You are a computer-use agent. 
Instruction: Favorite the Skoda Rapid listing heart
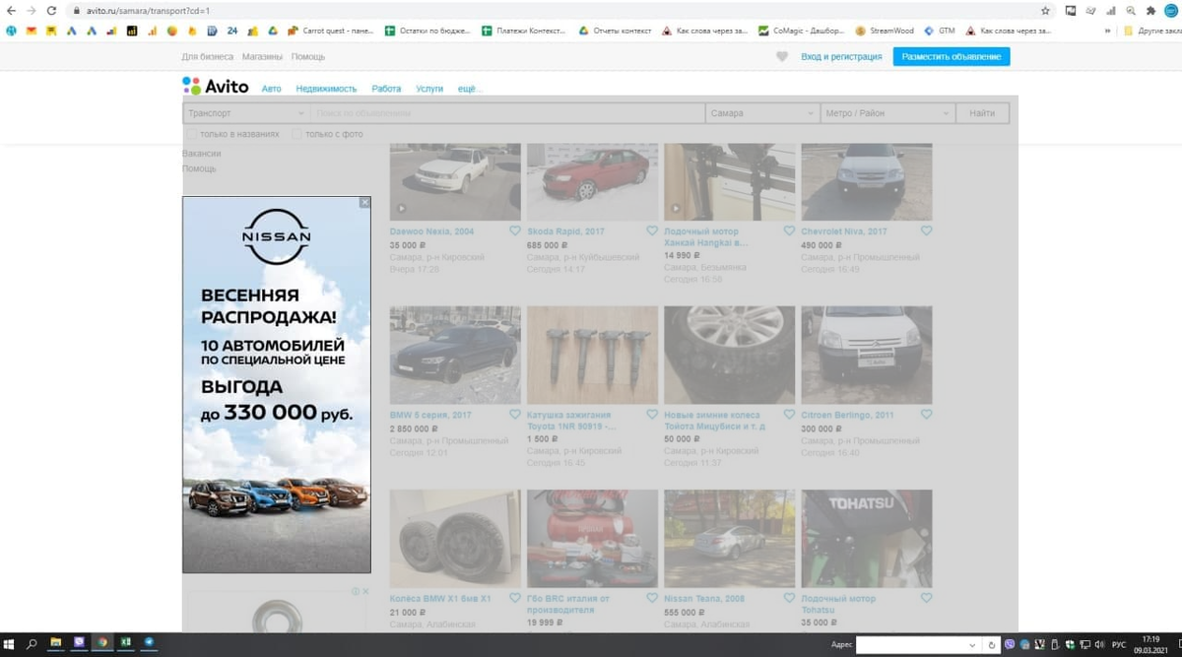[x=652, y=230]
